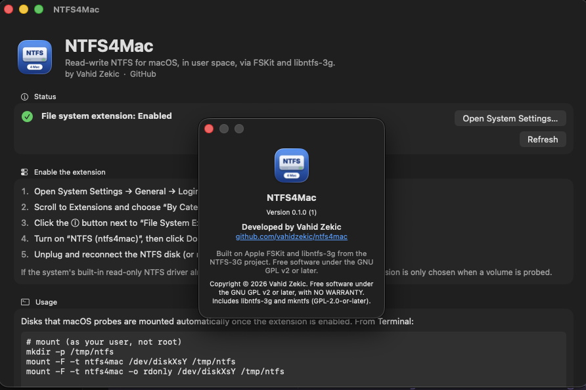Click the mount command with '-o rdonly'
Screen dimensions: 586x390
click(155, 372)
